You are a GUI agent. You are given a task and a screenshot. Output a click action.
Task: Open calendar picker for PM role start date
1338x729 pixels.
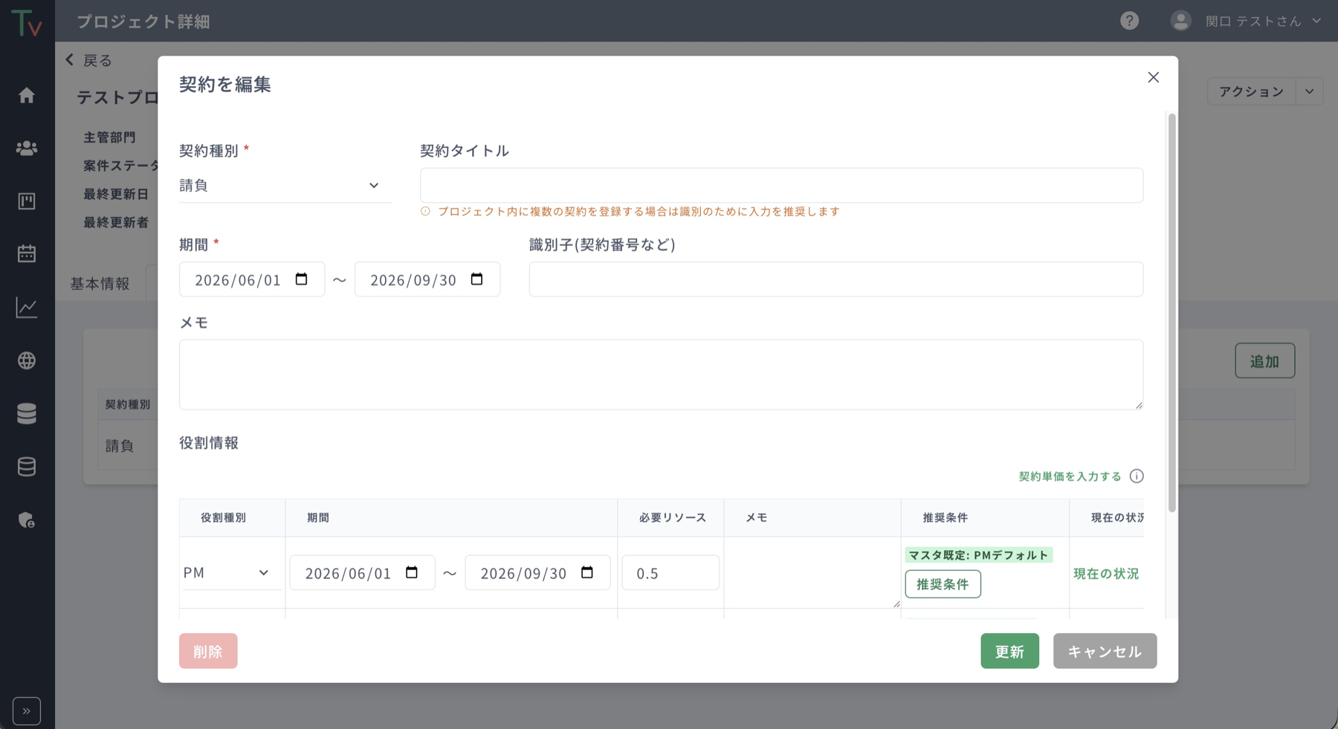411,572
